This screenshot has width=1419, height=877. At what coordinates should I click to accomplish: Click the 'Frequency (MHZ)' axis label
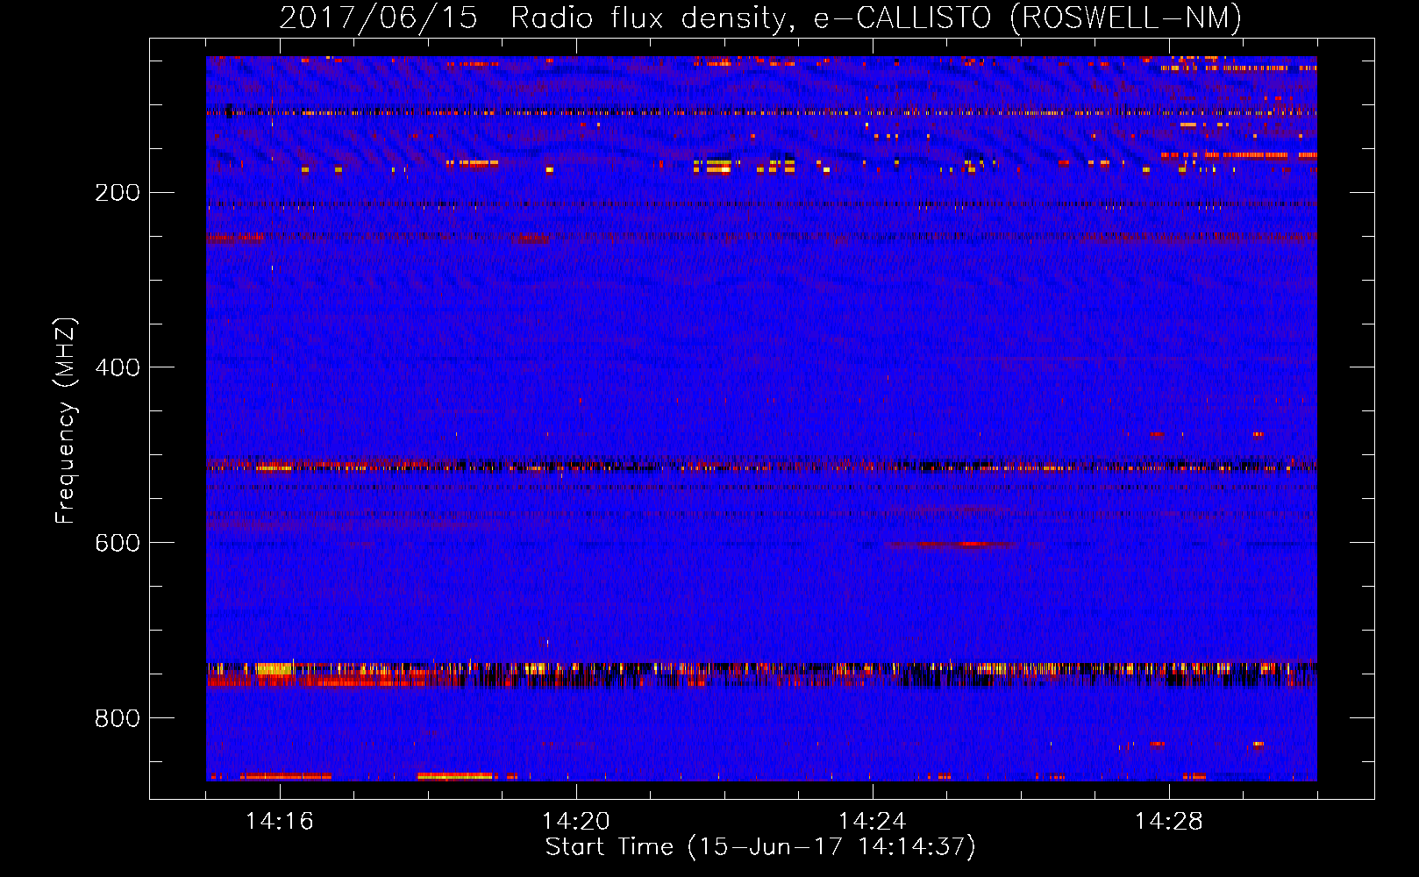(x=66, y=420)
